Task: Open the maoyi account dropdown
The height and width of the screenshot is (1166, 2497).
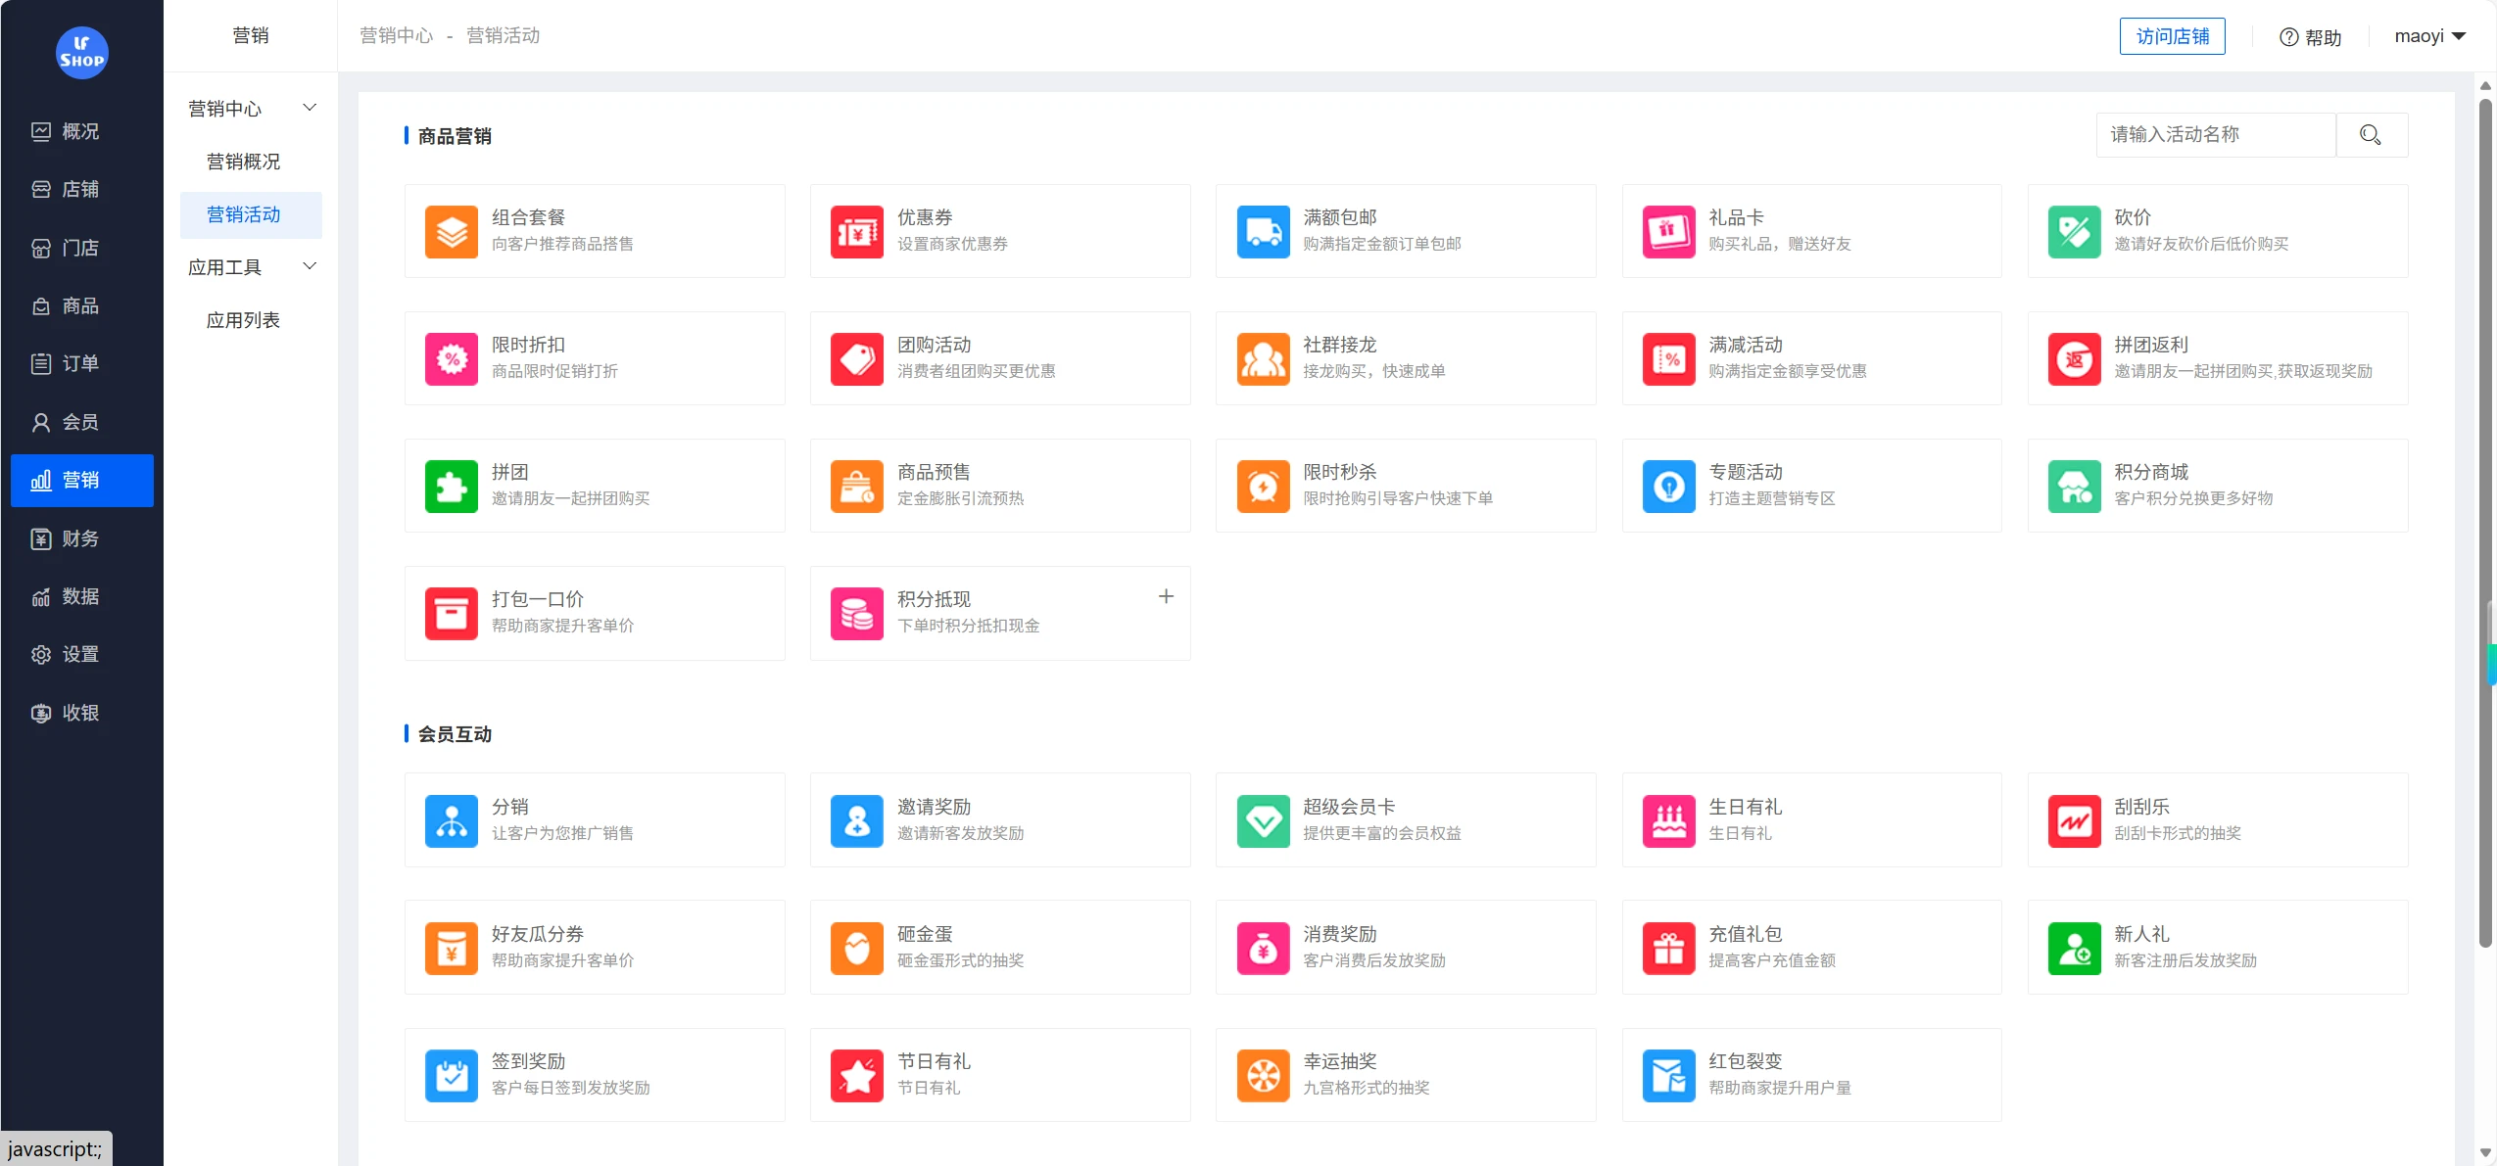Action: click(2430, 35)
